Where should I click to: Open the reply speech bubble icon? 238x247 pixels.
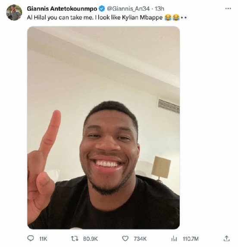click(x=31, y=238)
